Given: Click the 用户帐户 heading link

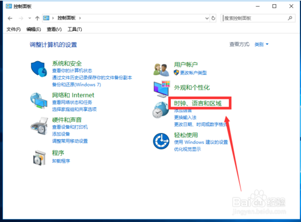Looking at the screenshot, I should click(x=186, y=65).
